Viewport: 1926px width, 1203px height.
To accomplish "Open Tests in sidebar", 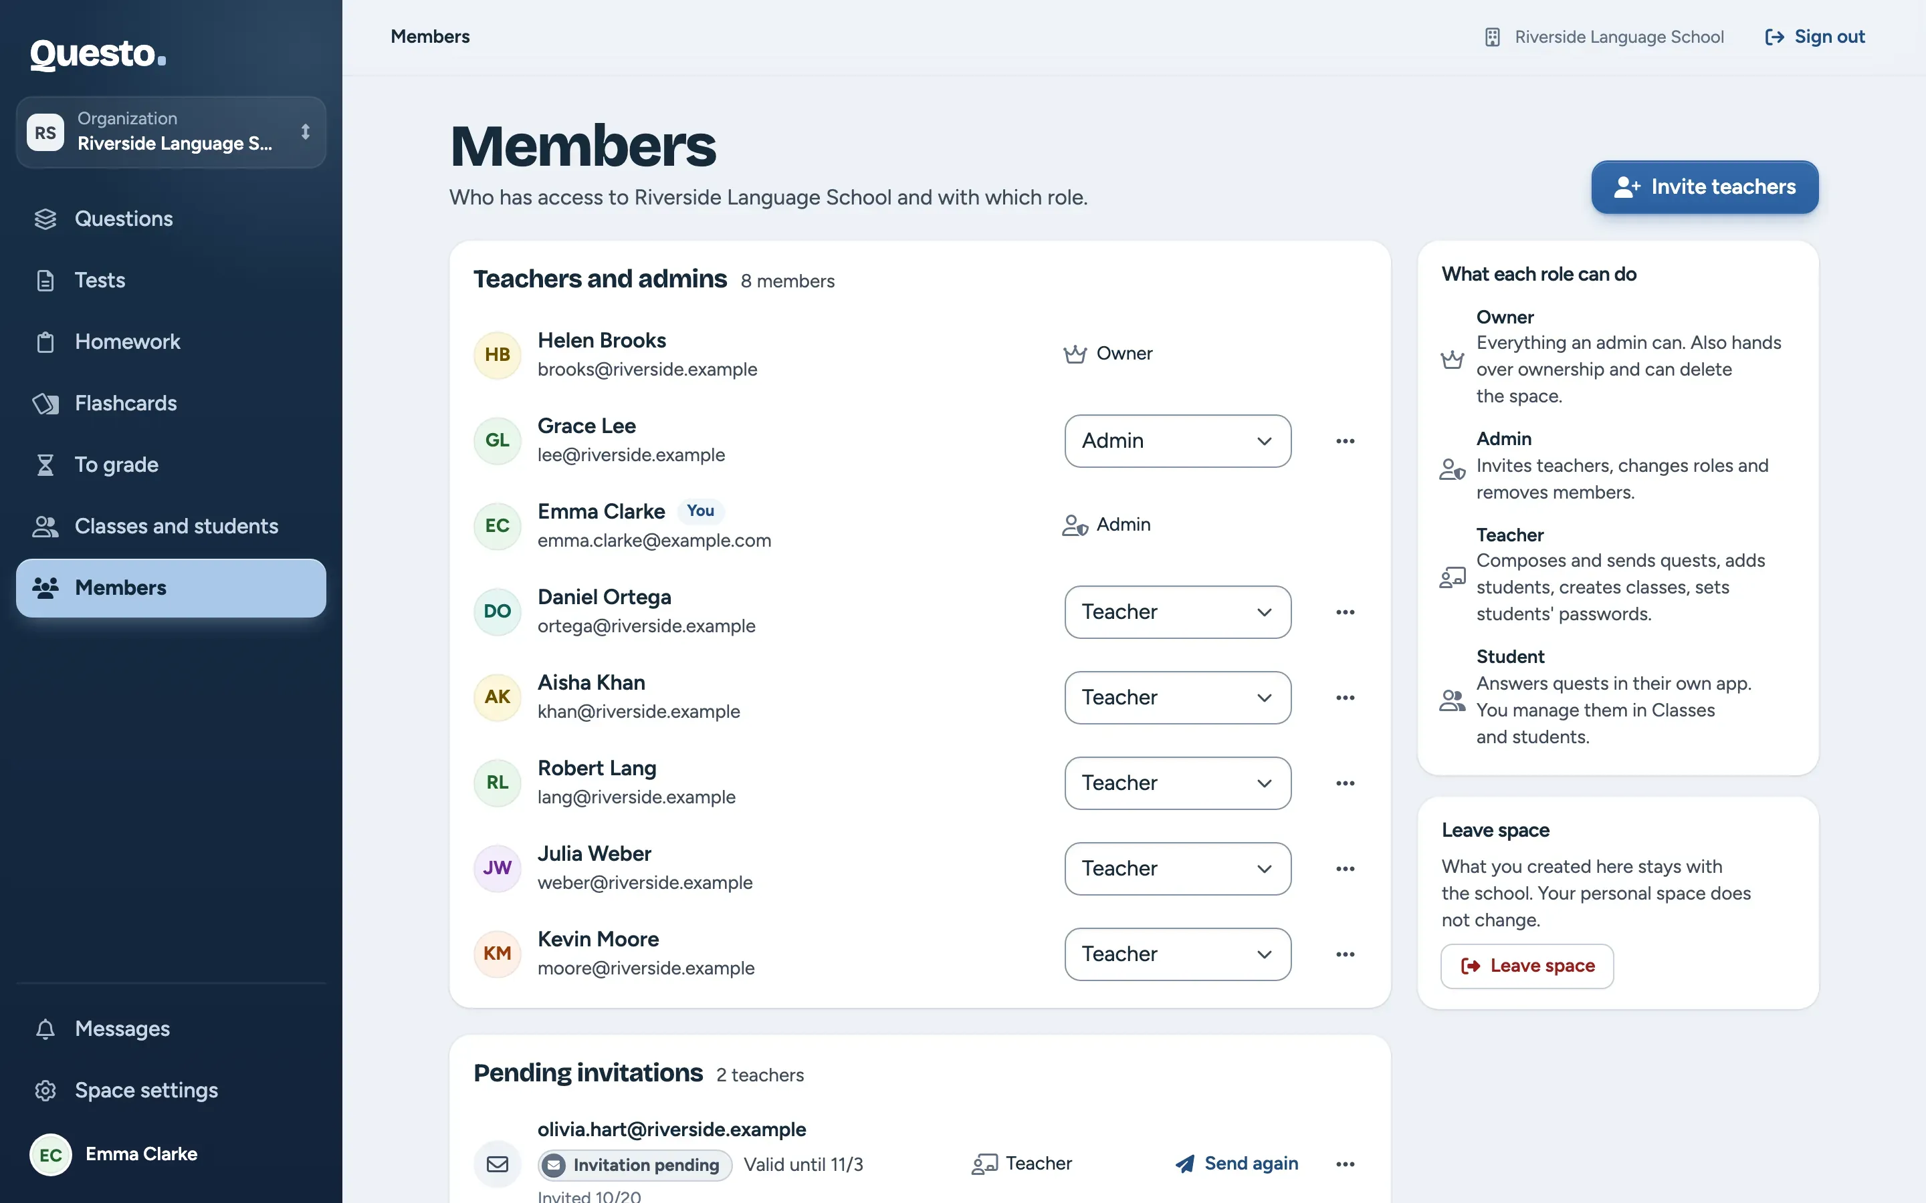I will 171,280.
